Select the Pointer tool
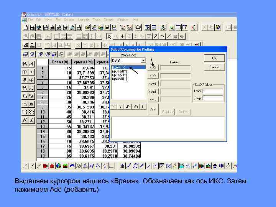Screen dimensions: 276x207 click(109, 36)
